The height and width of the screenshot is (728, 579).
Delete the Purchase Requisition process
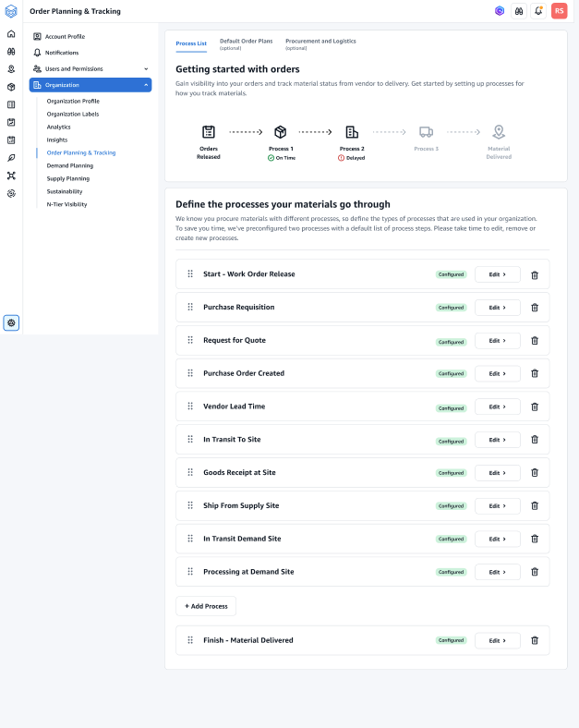point(535,308)
